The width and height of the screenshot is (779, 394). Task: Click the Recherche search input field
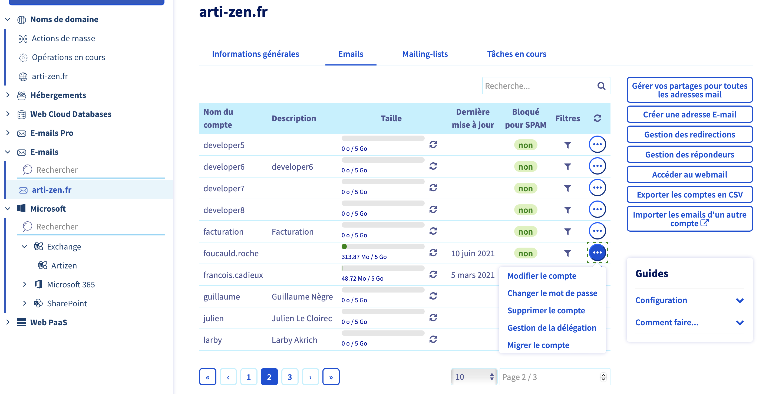(537, 86)
